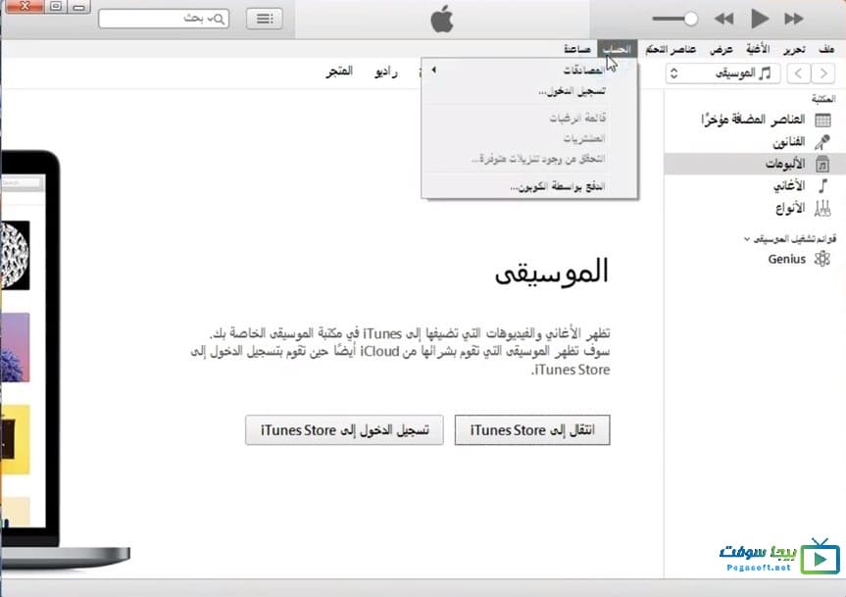Switch to the المتجر tab
This screenshot has width=846, height=597.
339,72
